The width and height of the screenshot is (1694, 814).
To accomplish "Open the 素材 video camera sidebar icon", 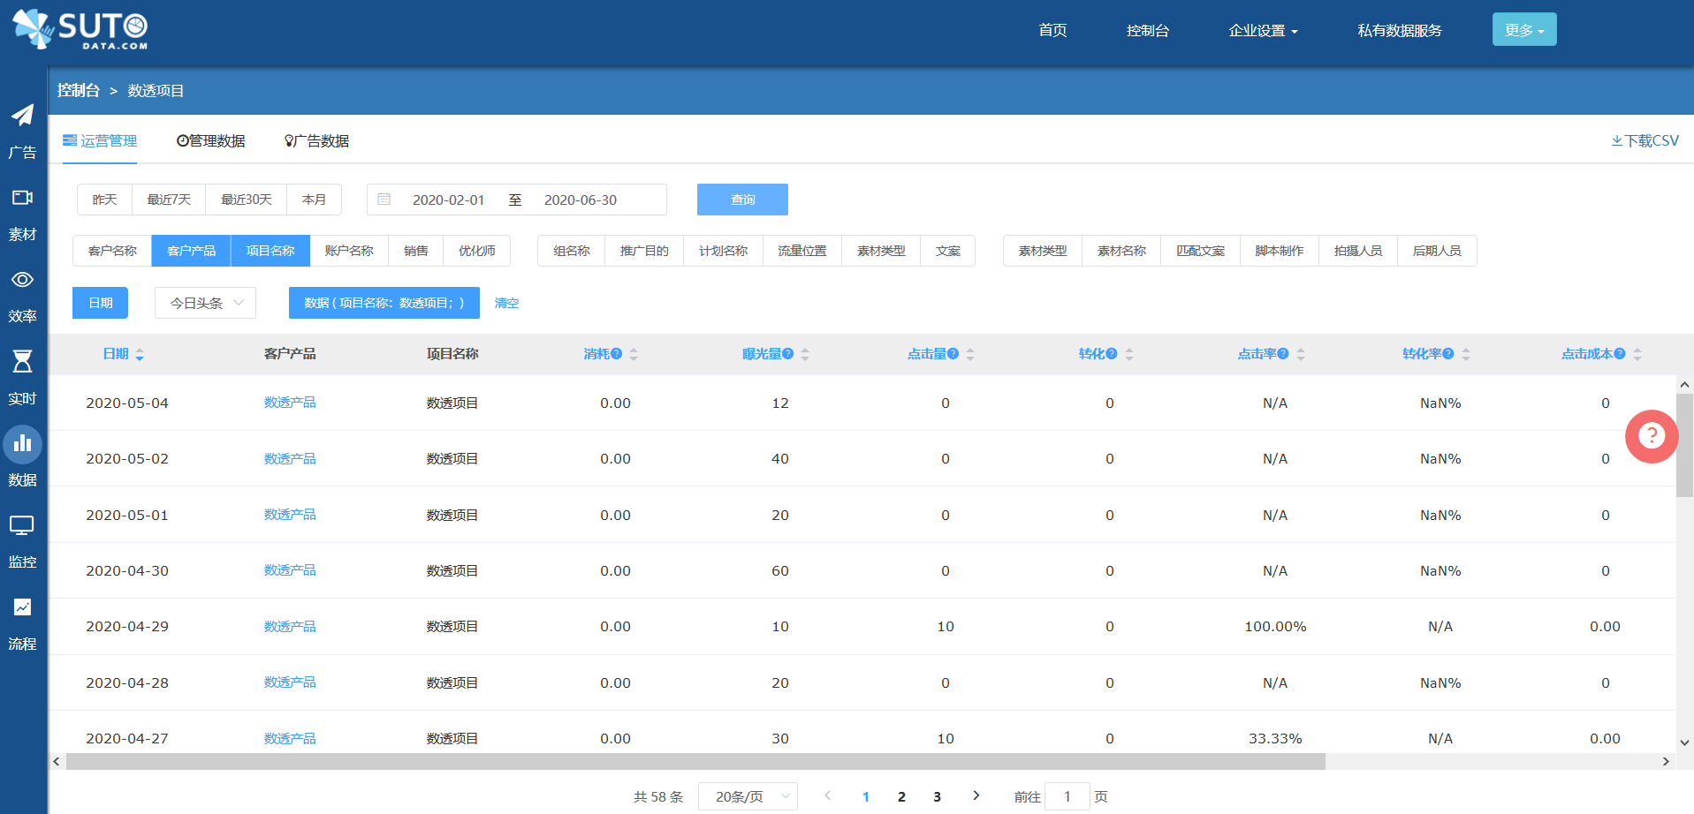I will (22, 198).
